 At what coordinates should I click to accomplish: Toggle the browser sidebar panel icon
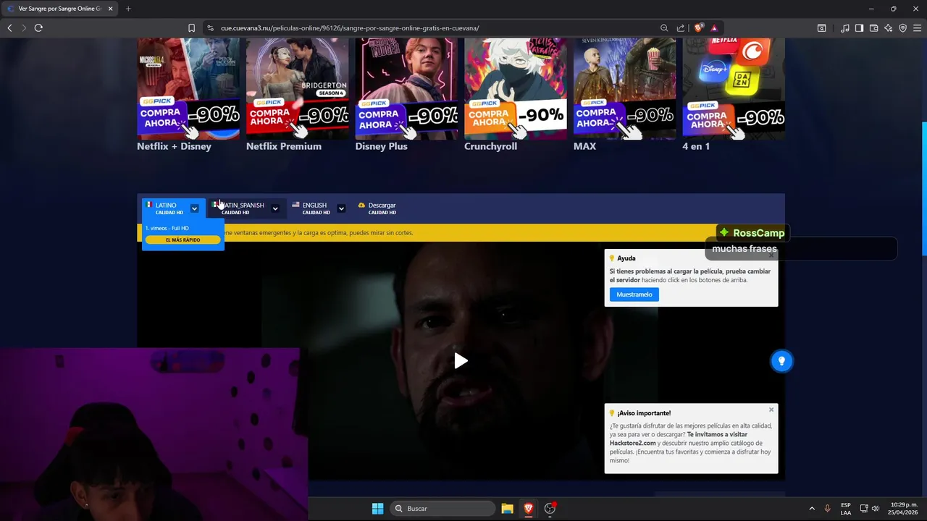[x=859, y=28]
